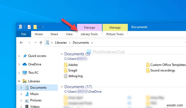Open the Picture Tools tab

115,34
